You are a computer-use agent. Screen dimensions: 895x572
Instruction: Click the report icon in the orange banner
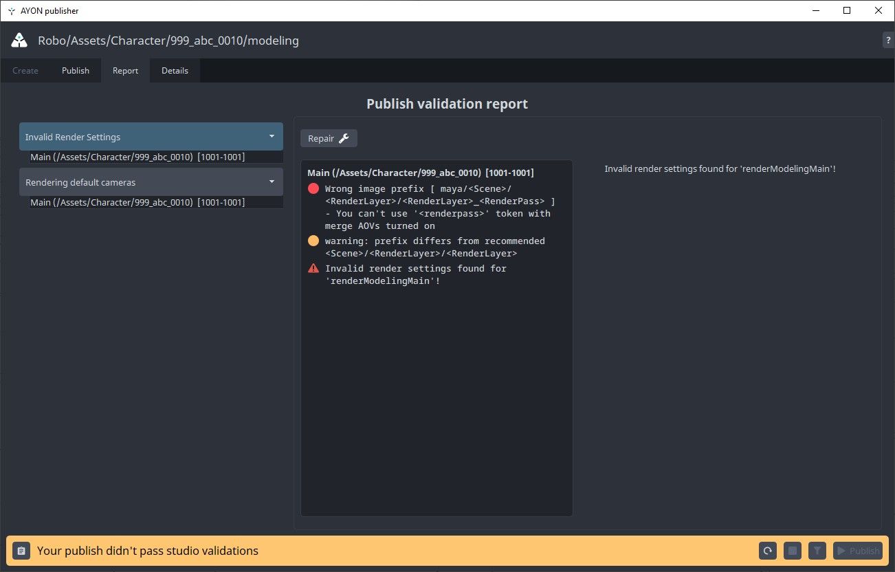[21, 550]
